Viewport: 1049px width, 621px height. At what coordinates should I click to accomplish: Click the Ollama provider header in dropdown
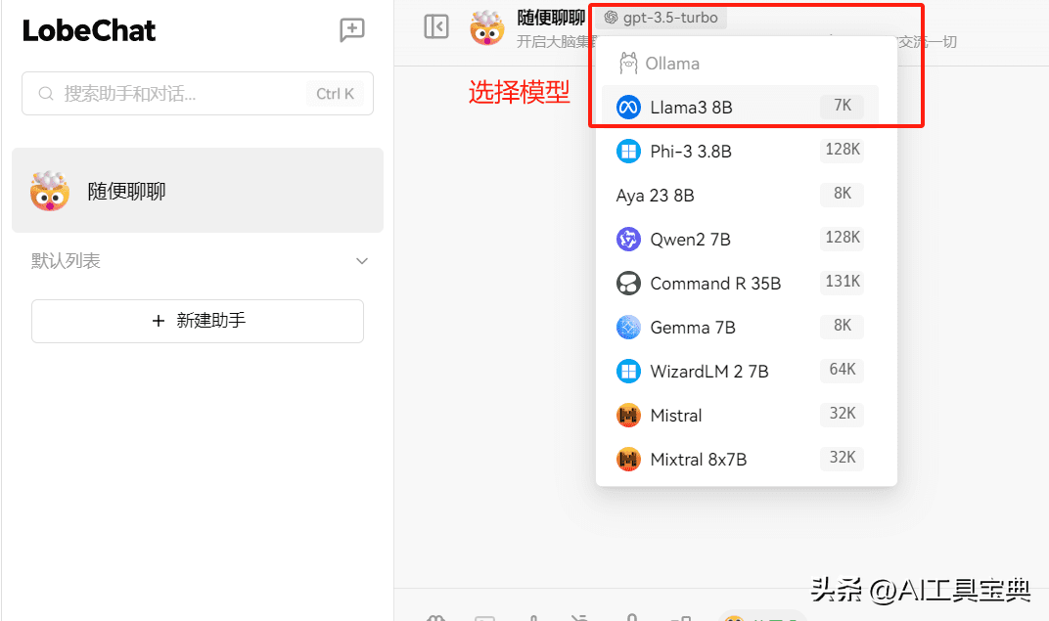coord(671,64)
